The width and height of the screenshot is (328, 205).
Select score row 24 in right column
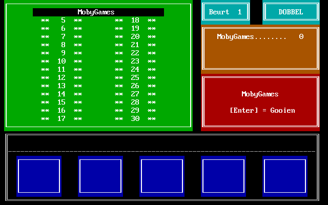[x=135, y=70]
